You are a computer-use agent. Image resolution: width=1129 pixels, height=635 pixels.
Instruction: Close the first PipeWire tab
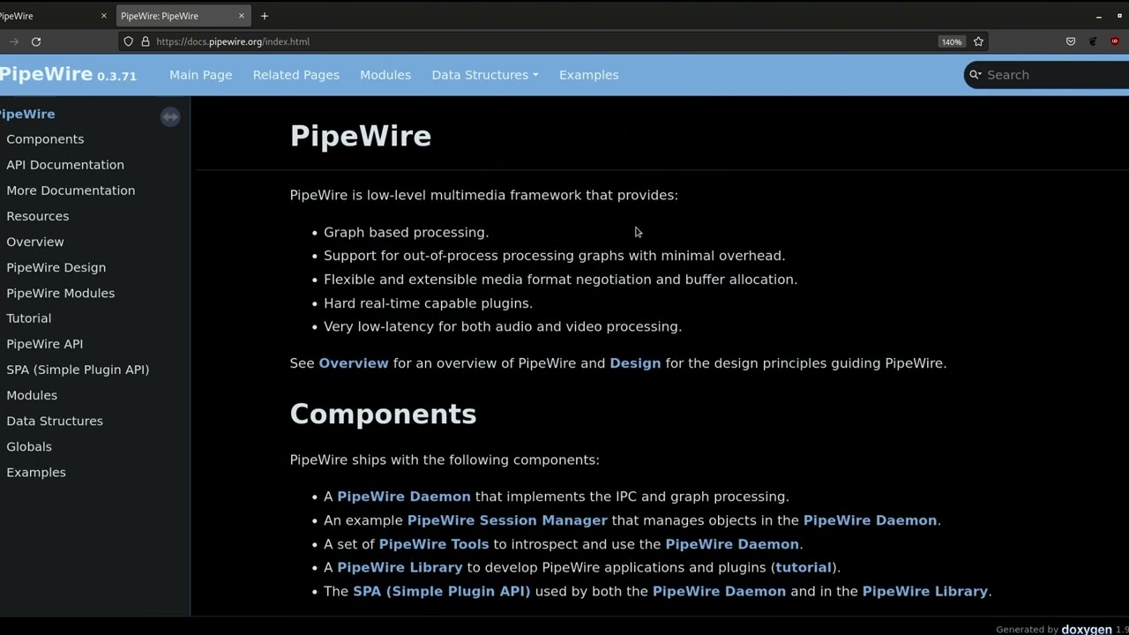coord(103,16)
